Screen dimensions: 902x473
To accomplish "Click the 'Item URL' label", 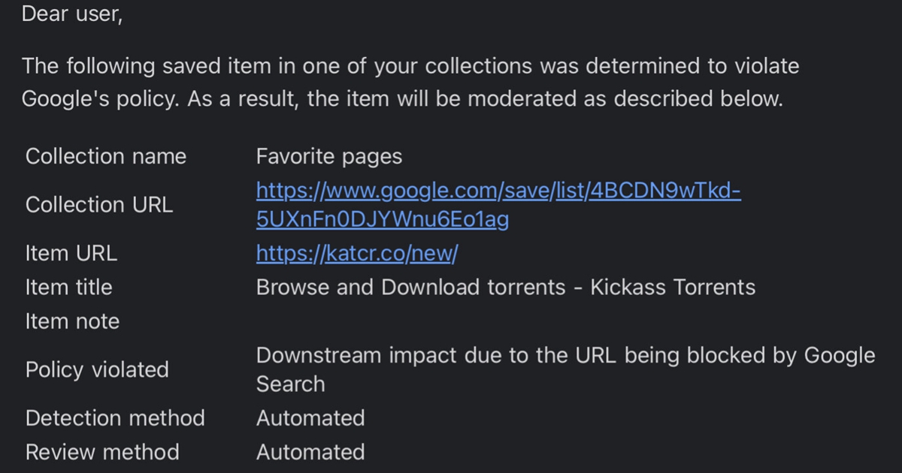I will pos(71,254).
